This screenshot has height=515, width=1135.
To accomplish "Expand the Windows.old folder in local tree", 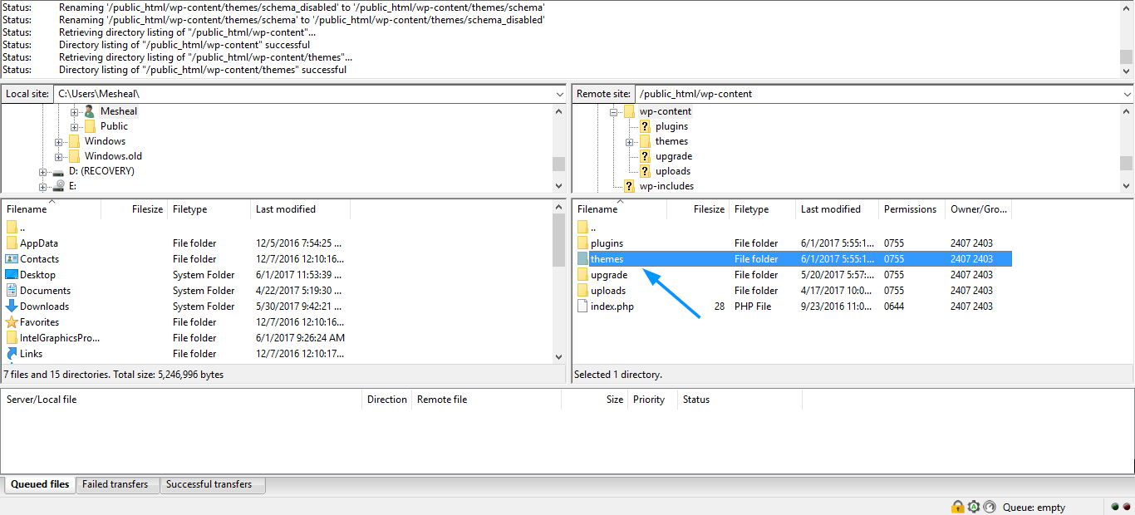I will click(x=59, y=157).
